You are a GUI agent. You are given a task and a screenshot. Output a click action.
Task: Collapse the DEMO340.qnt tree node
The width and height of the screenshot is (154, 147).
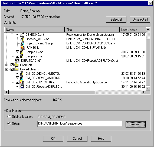coord(12,35)
